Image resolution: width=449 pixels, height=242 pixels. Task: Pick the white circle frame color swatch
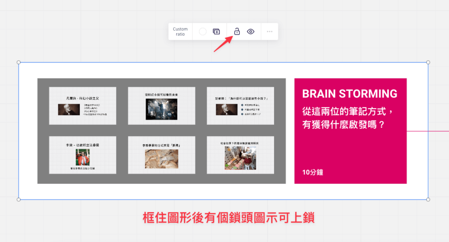pos(203,32)
